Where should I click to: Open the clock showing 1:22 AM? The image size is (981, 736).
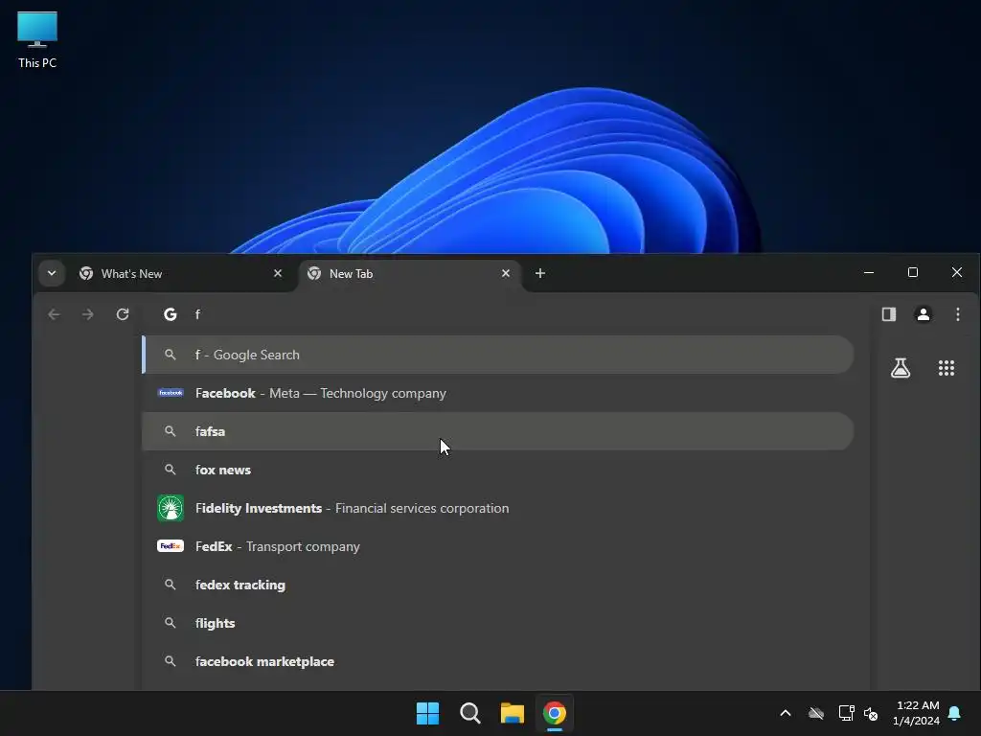(x=917, y=713)
